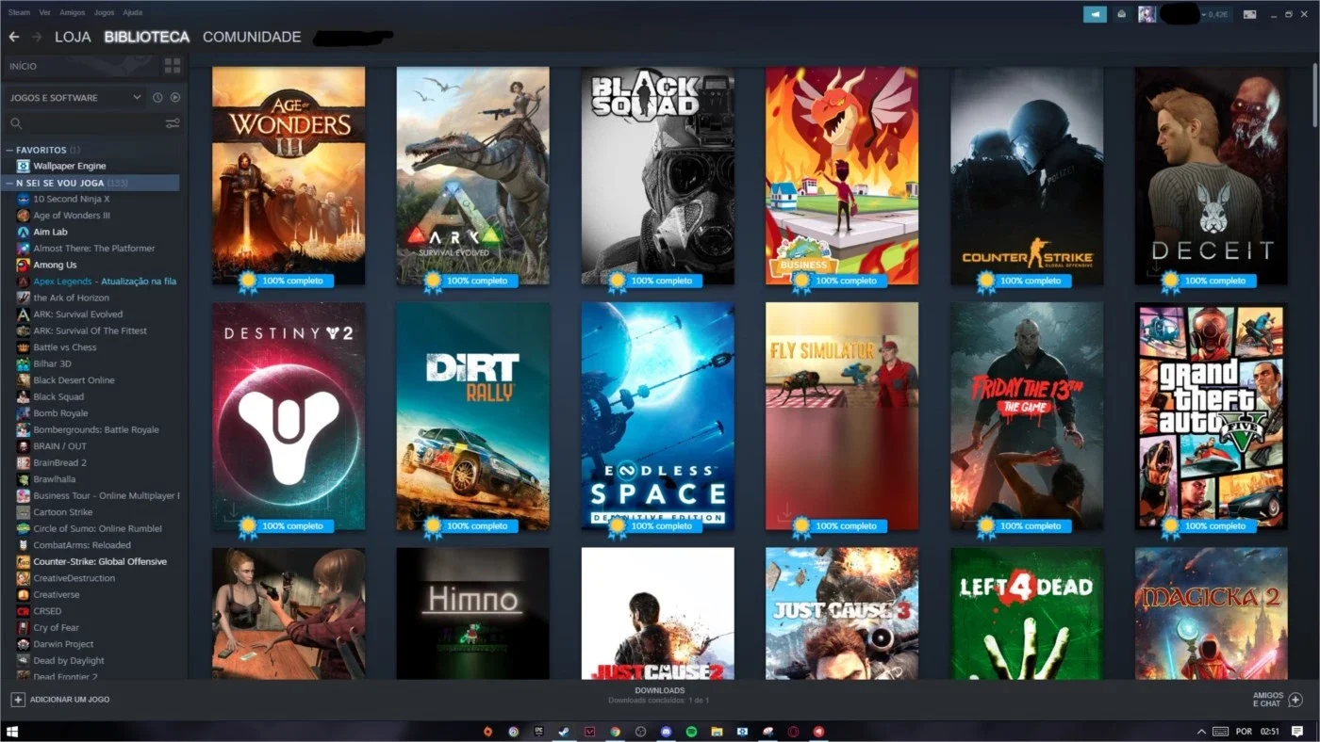
Task: Select Cry of Fear in sidebar
Action: 57,627
